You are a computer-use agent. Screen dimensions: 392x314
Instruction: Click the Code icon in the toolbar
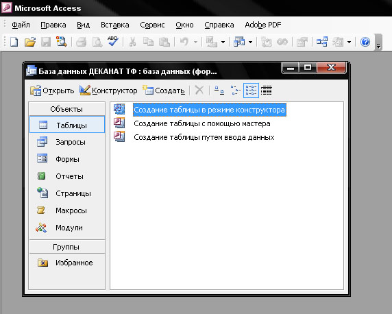click(267, 42)
